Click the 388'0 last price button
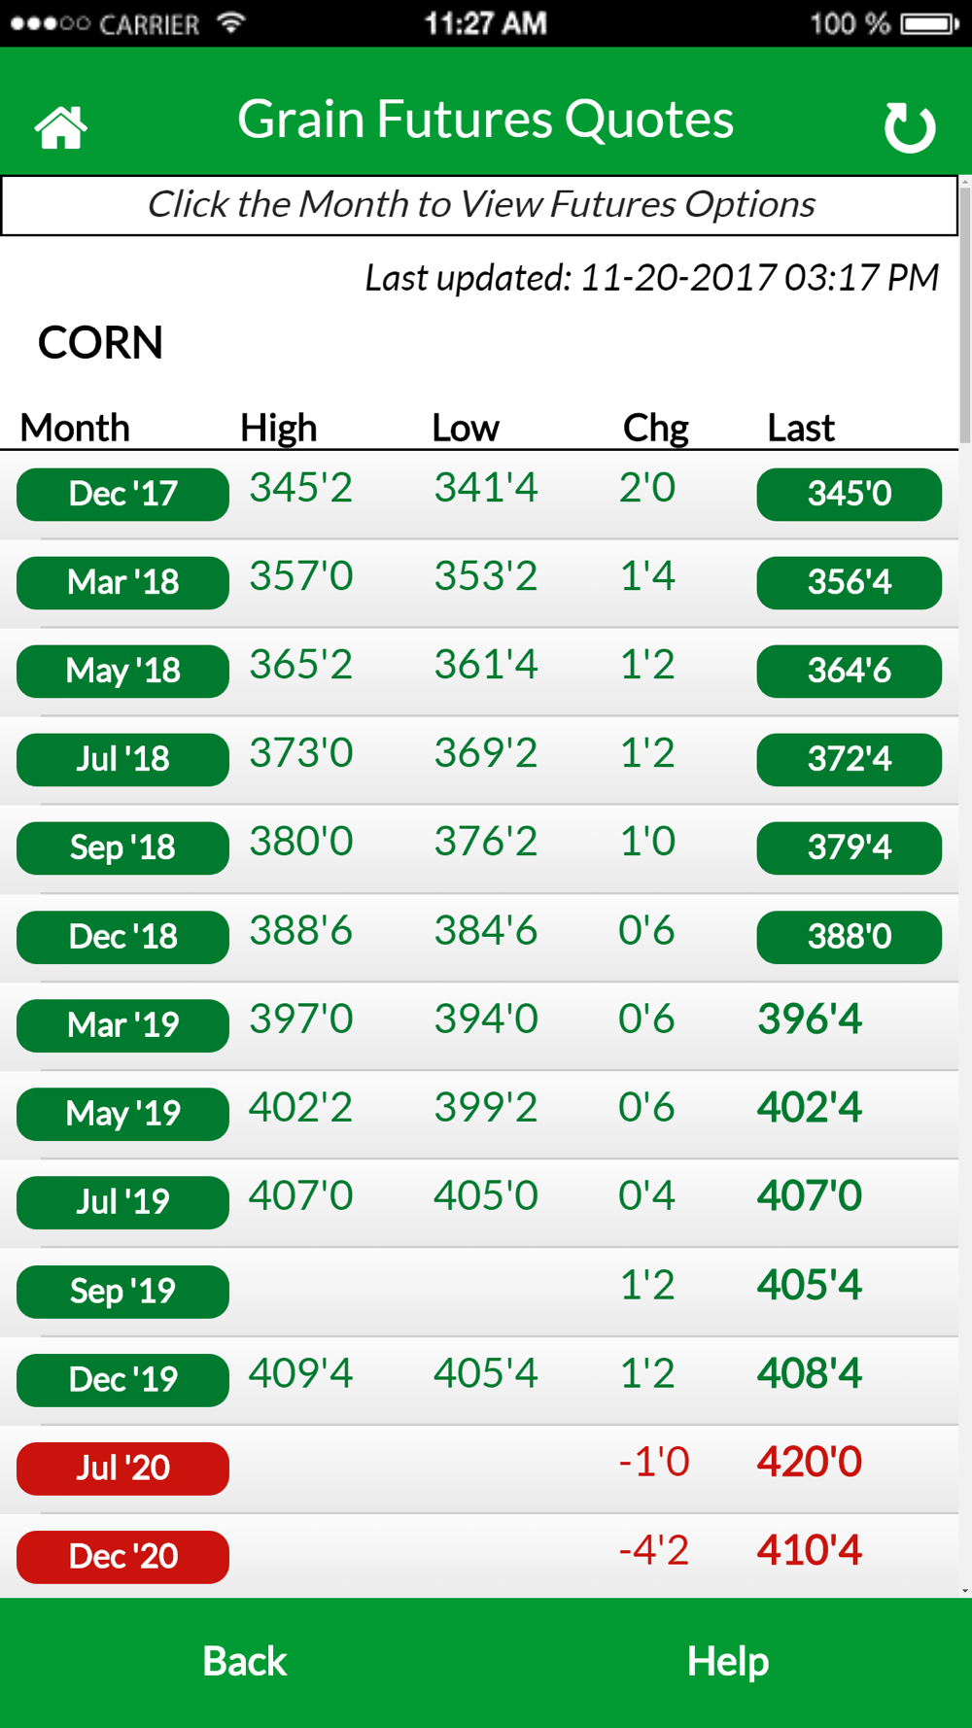Image resolution: width=972 pixels, height=1728 pixels. pyautogui.click(x=849, y=937)
